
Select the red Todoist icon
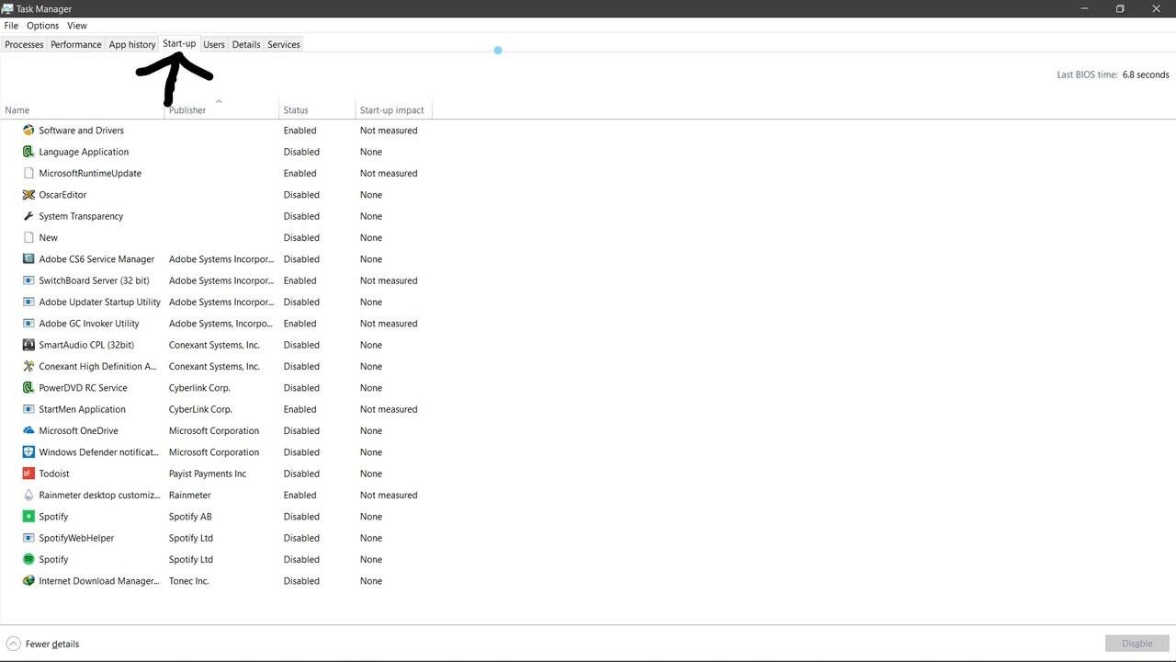point(28,474)
